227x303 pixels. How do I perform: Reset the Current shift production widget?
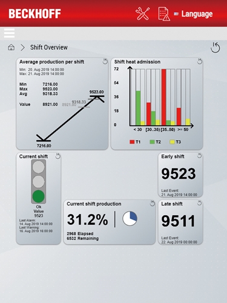[x=153, y=204]
